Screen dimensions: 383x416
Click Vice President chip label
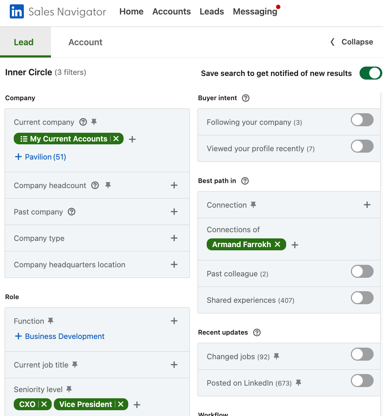coord(86,404)
